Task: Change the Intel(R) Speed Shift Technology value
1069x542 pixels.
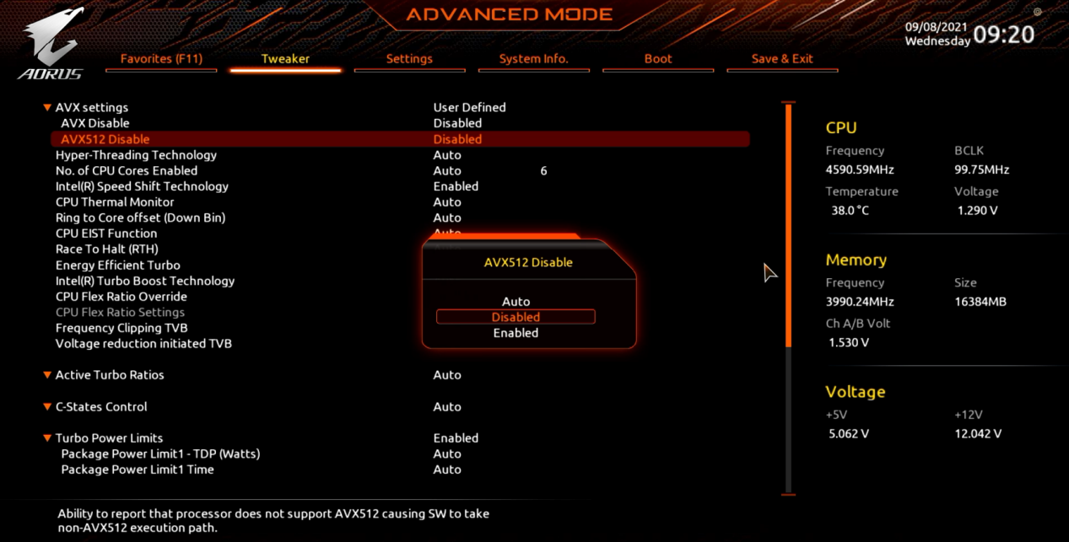Action: (x=456, y=186)
